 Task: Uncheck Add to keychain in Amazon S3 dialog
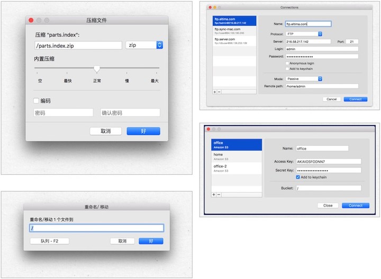[298, 177]
